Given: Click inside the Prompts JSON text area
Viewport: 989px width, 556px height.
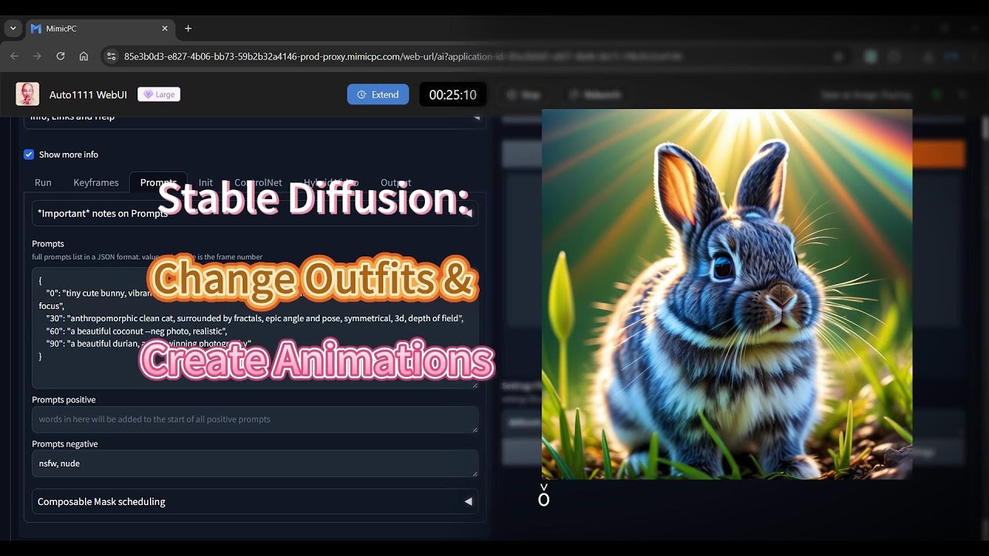Looking at the screenshot, I should [255, 327].
